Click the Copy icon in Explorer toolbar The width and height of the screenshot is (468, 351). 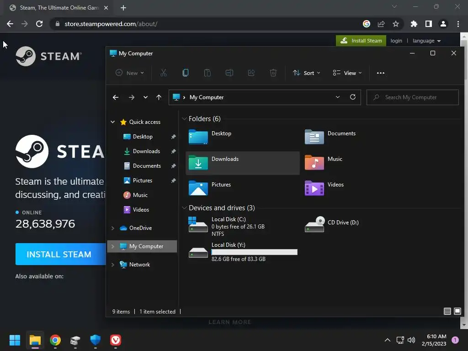186,73
